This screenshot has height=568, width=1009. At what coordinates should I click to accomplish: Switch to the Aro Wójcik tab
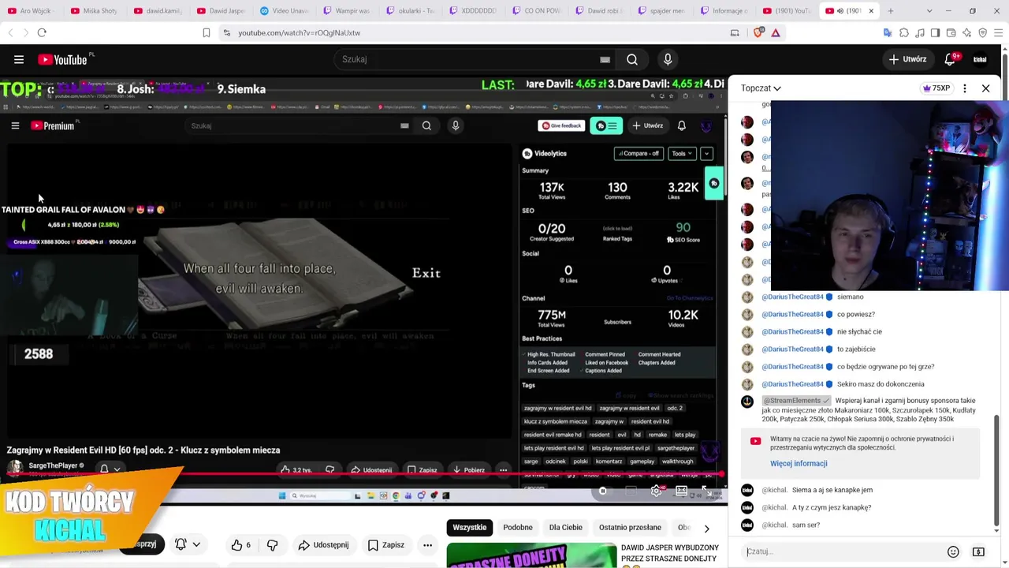coord(32,11)
